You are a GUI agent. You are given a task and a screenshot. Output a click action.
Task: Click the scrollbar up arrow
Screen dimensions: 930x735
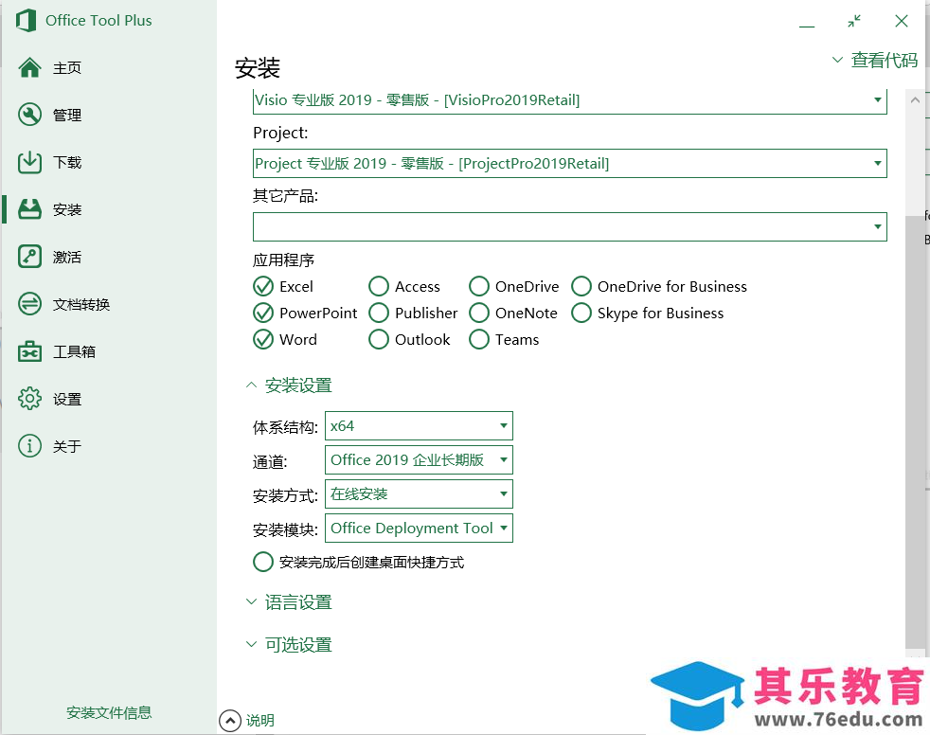click(x=915, y=100)
